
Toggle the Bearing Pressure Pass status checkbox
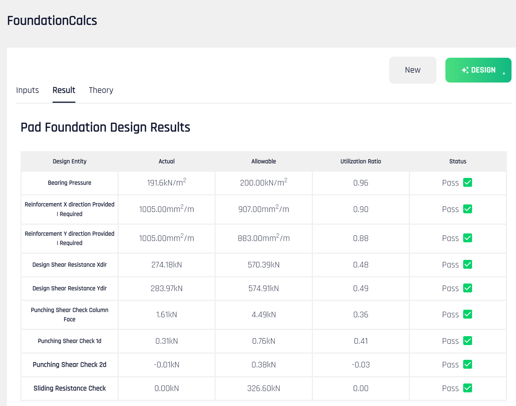coord(468,183)
